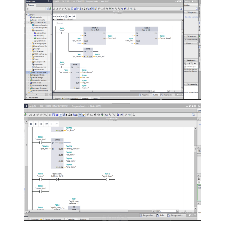Open Instructions side tab
The height and width of the screenshot is (225, 229).
coord(200,12)
